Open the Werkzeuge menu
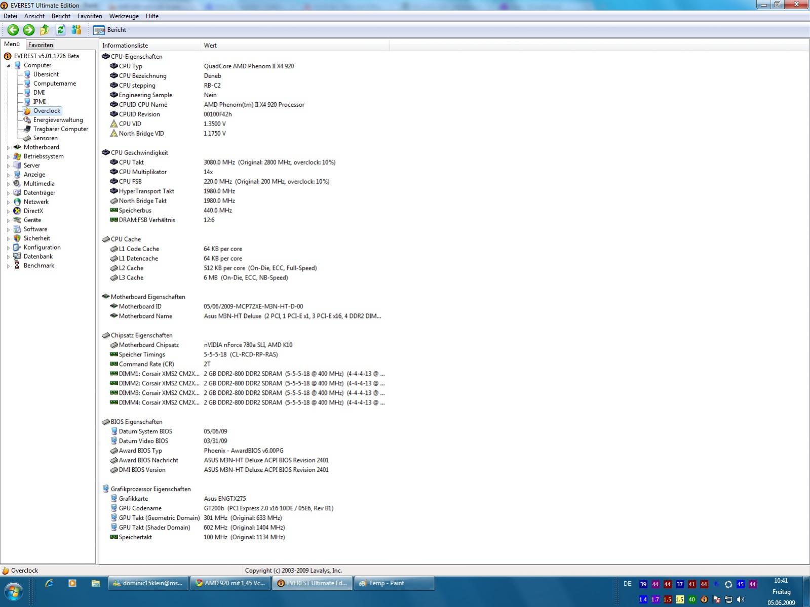This screenshot has width=810, height=607. pyautogui.click(x=124, y=16)
